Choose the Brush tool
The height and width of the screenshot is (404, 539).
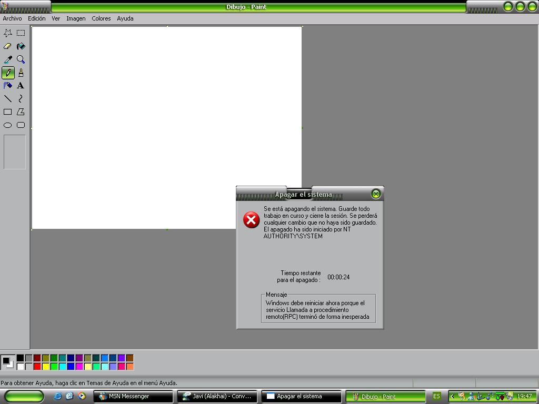21,73
